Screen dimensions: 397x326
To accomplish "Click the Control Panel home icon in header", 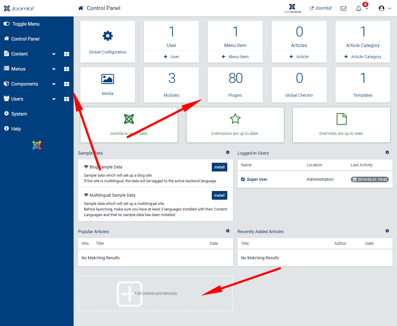I will [x=81, y=8].
